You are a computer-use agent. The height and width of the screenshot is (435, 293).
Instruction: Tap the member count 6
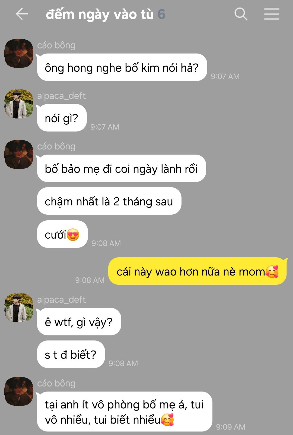pyautogui.click(x=161, y=14)
